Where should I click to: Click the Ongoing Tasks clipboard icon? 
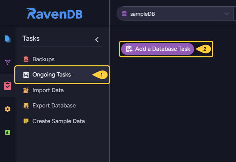26,75
